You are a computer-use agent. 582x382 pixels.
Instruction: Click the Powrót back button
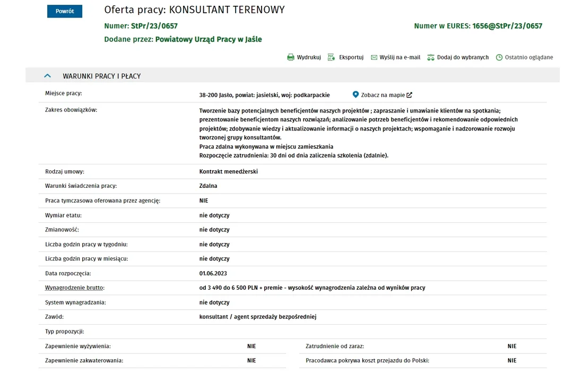point(65,11)
